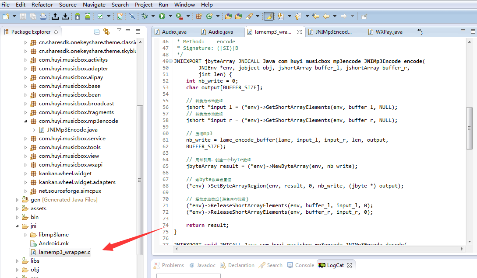Switch to the JNIMp3Encod... editor tab
Screen dimensions: 477x278
(334, 32)
